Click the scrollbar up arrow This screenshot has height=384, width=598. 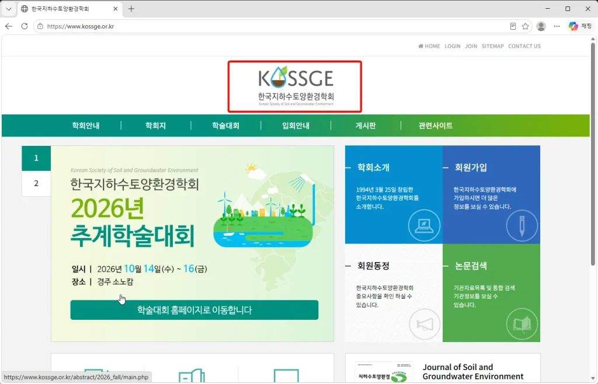coord(593,39)
